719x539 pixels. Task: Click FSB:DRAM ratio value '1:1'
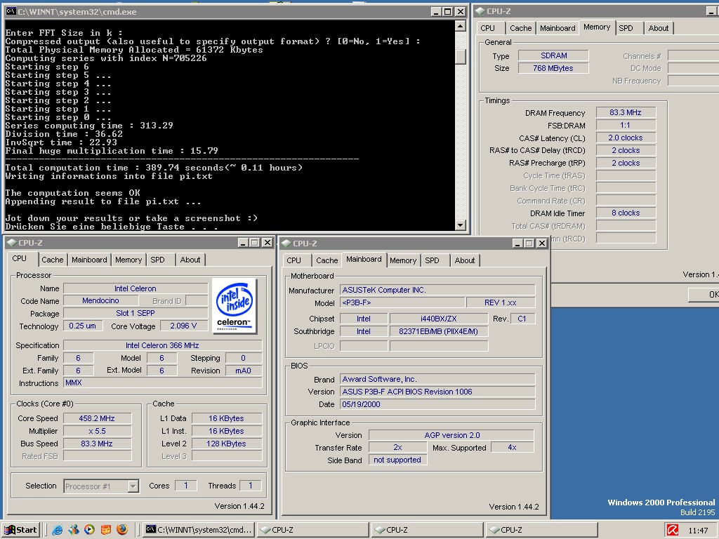pyautogui.click(x=626, y=125)
